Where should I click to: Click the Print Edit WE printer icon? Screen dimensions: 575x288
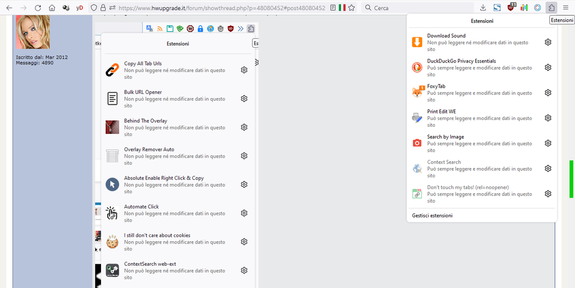[x=417, y=118]
